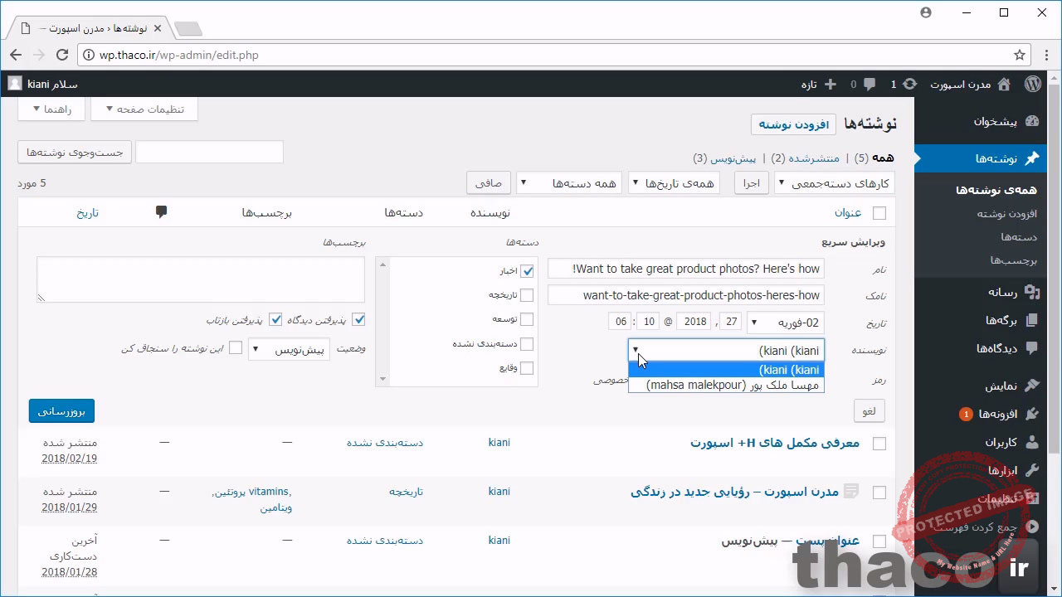Bookmark page with the star icon
The height and width of the screenshot is (597, 1062).
click(1020, 55)
